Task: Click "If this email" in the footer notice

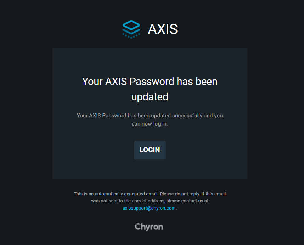Action: [x=214, y=194]
